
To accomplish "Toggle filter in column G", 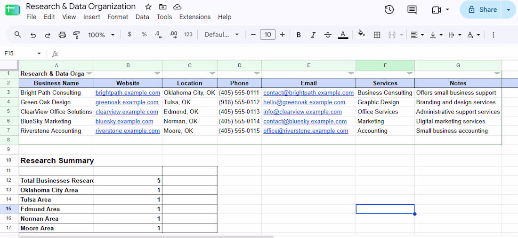I will [497, 74].
